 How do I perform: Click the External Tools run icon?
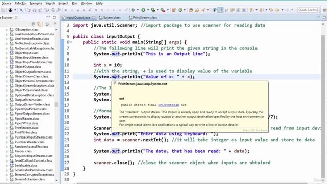162,10
